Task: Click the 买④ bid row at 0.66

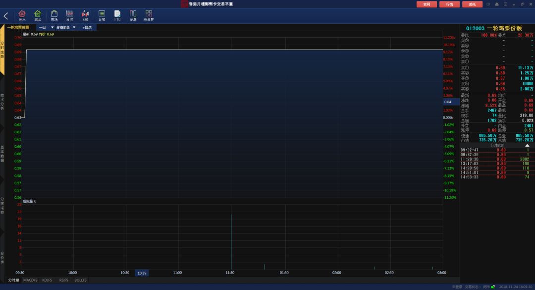Action: 497,84
